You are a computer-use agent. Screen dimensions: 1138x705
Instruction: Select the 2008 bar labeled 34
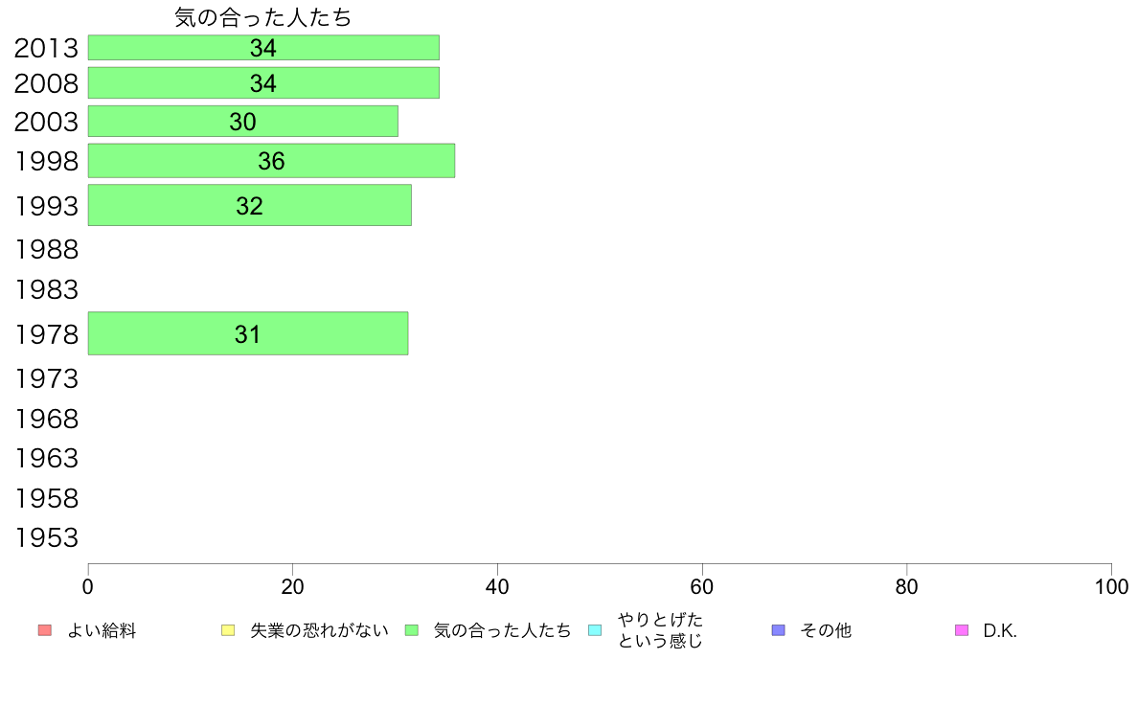click(263, 82)
